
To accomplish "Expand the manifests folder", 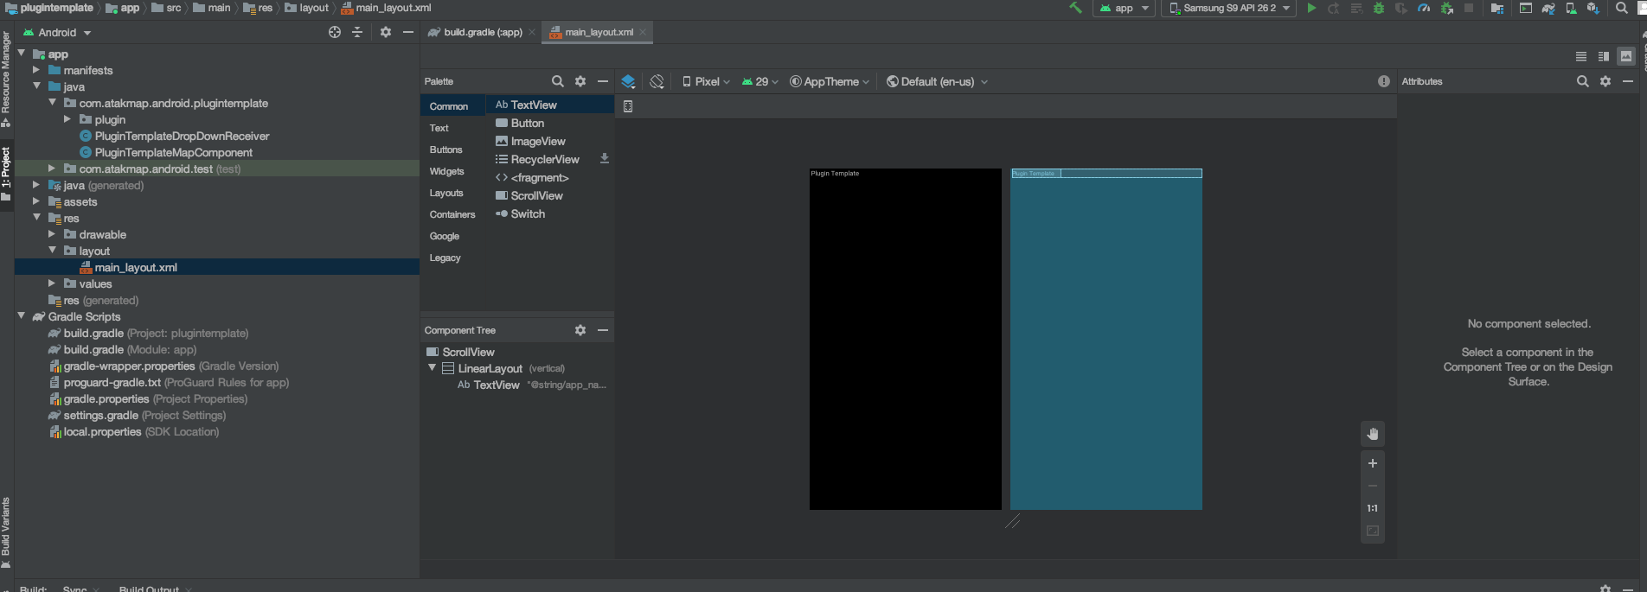I will pos(36,70).
